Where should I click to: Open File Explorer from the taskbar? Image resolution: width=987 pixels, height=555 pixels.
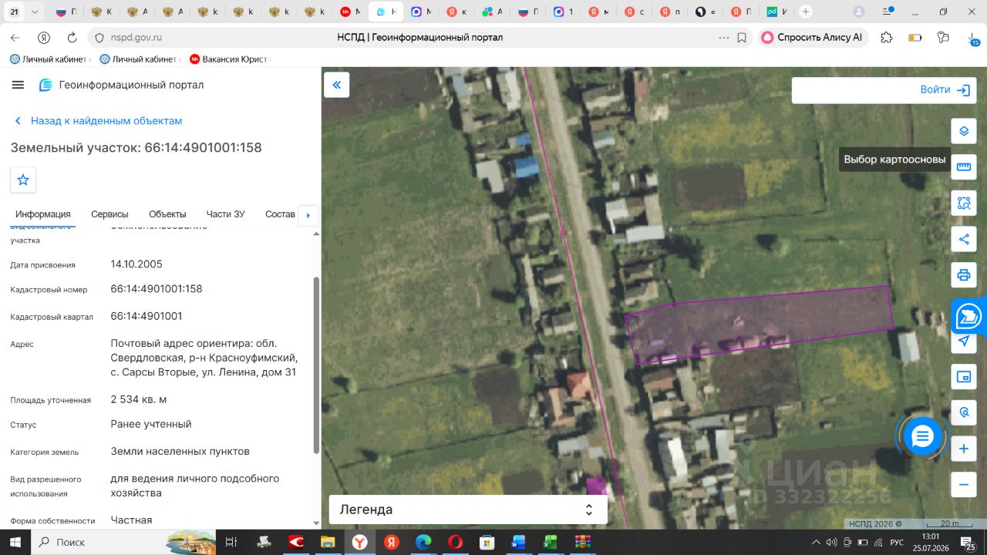[x=328, y=542]
